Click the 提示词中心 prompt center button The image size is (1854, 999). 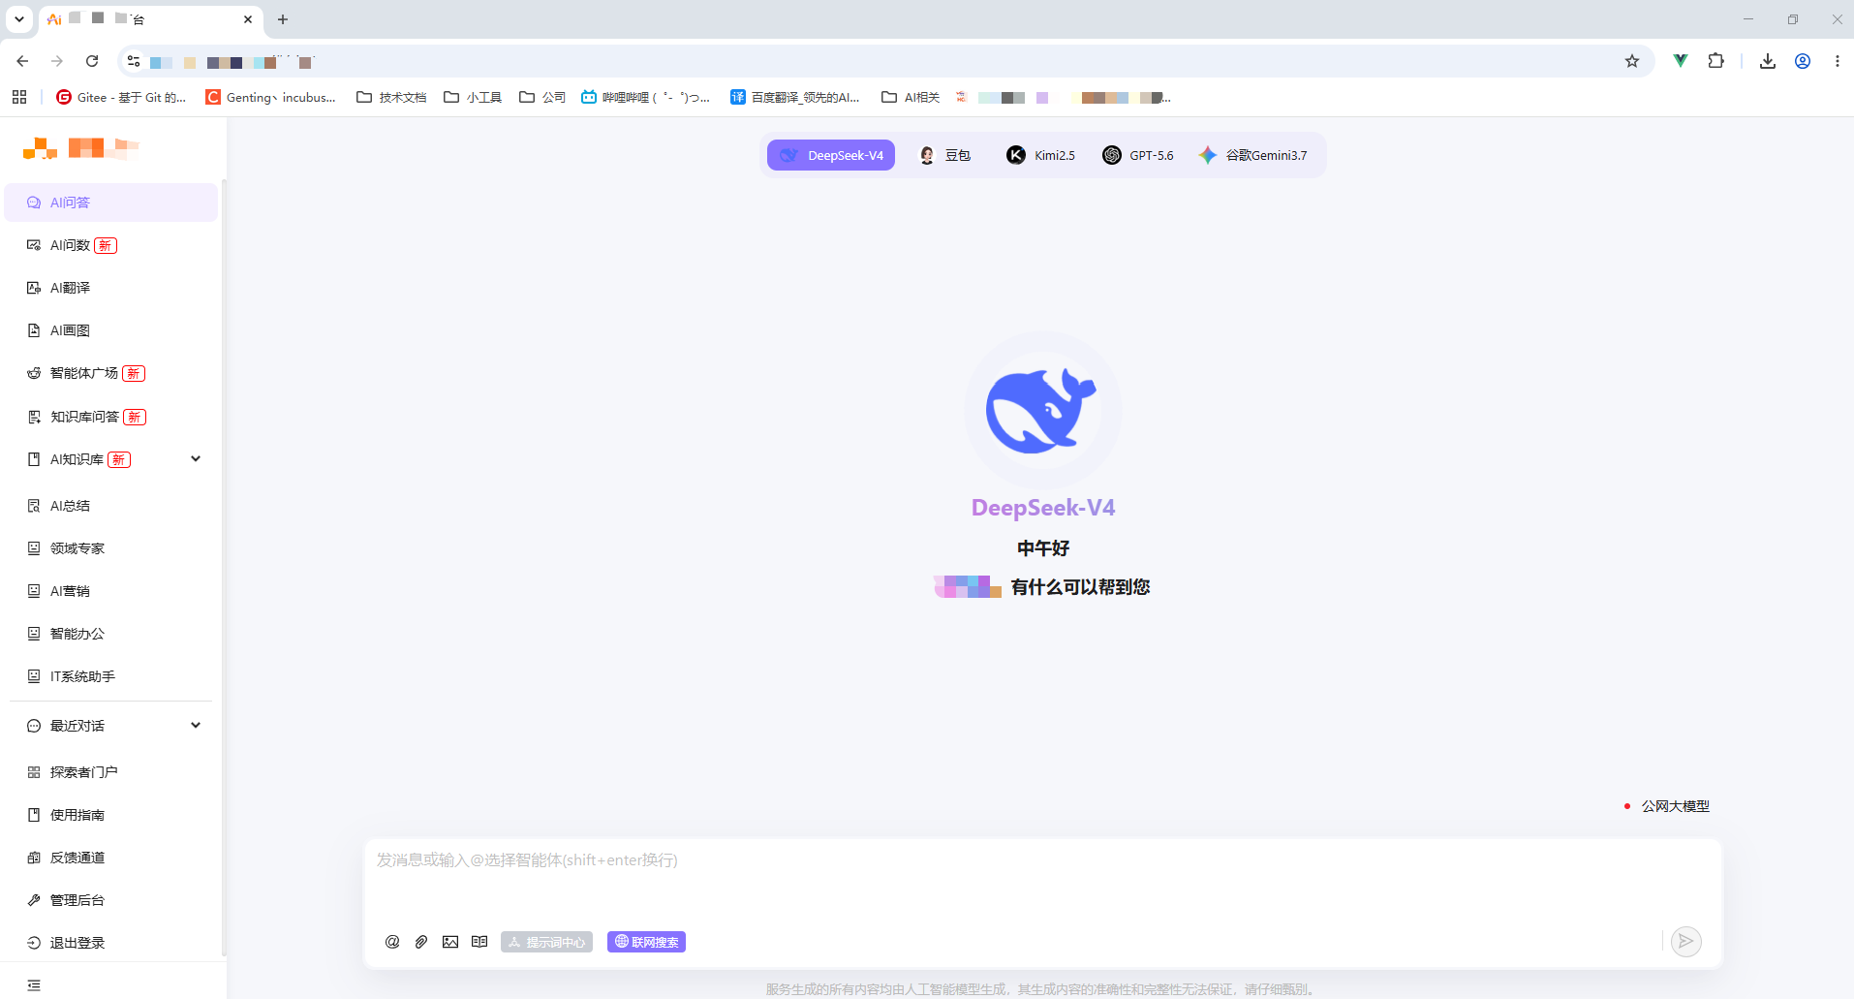[546, 942]
